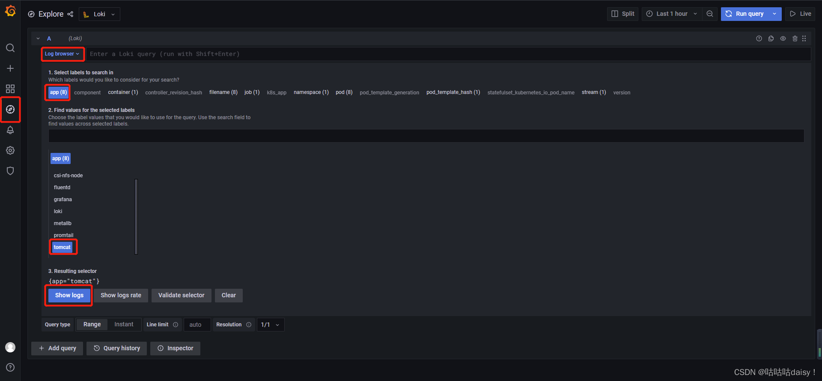
Task: Toggle the stream (1) label
Action: pyautogui.click(x=594, y=92)
